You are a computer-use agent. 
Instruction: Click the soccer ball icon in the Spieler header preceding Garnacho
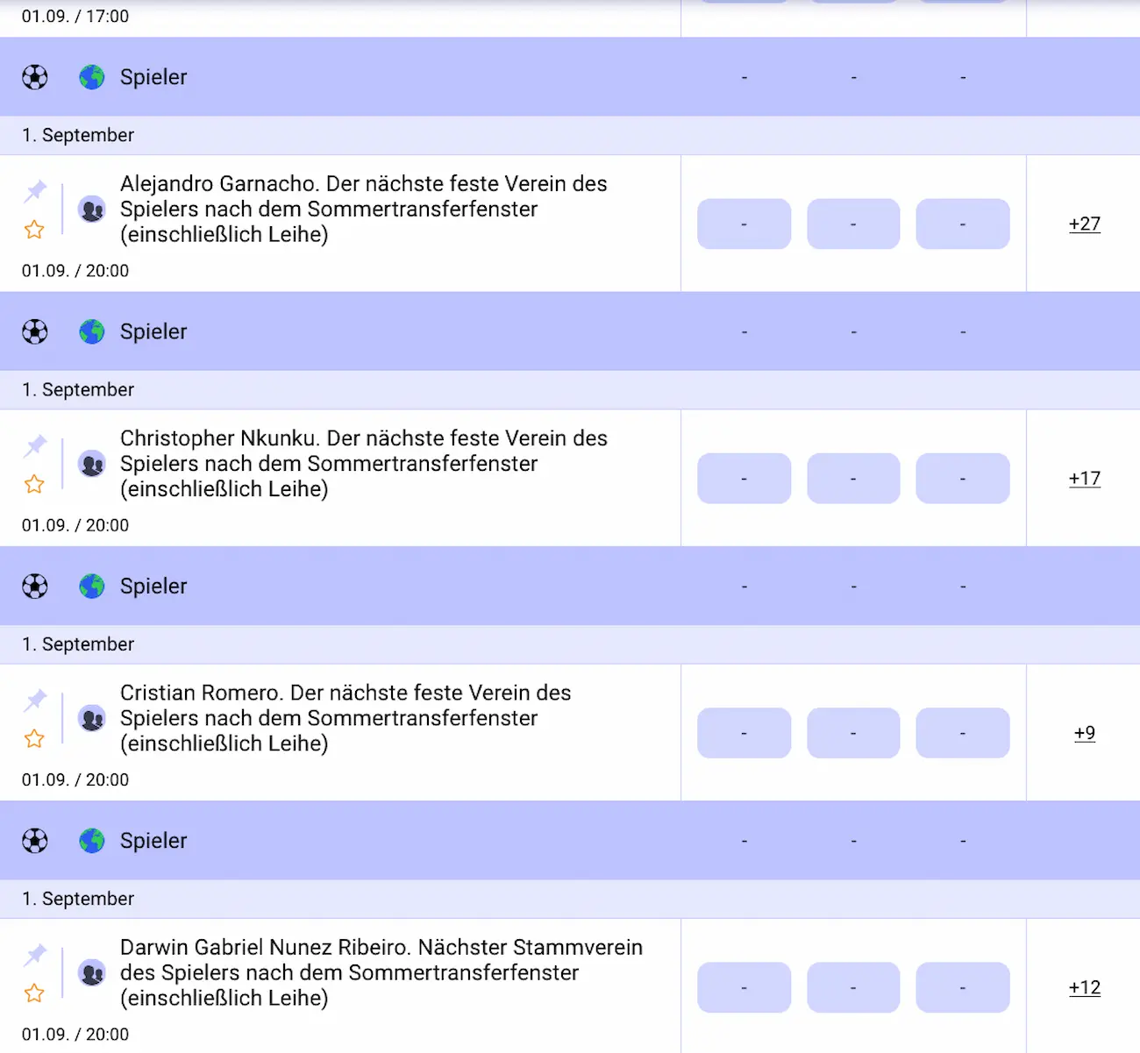(35, 77)
